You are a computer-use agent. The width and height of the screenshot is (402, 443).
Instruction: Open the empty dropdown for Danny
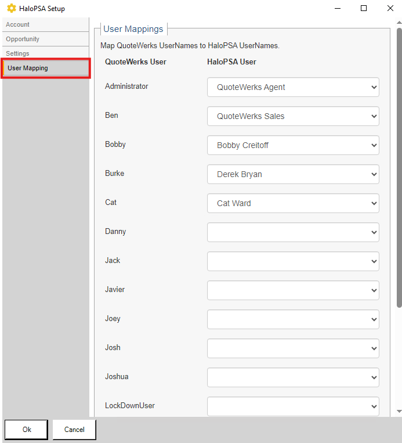[x=293, y=232]
